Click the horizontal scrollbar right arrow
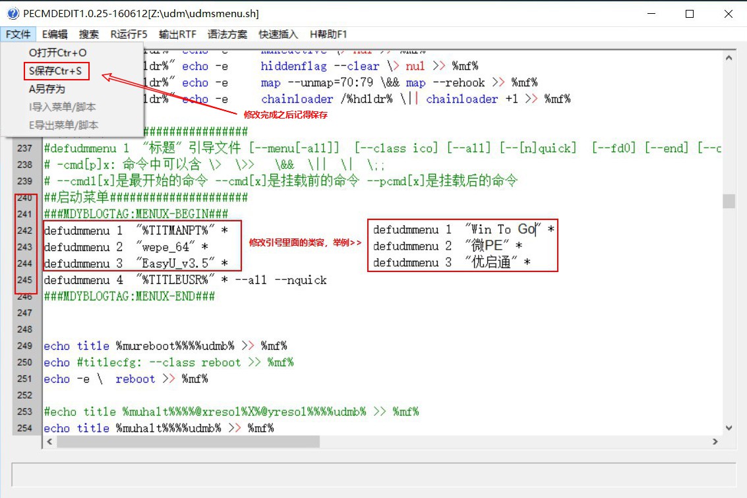The image size is (747, 498). (x=716, y=441)
